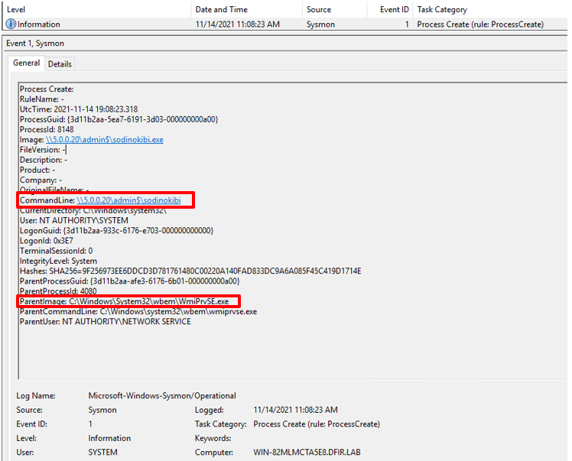The image size is (572, 461).
Task: Click the UtcTime 2021-11-14 19:08:23.318 line
Action: click(x=79, y=109)
